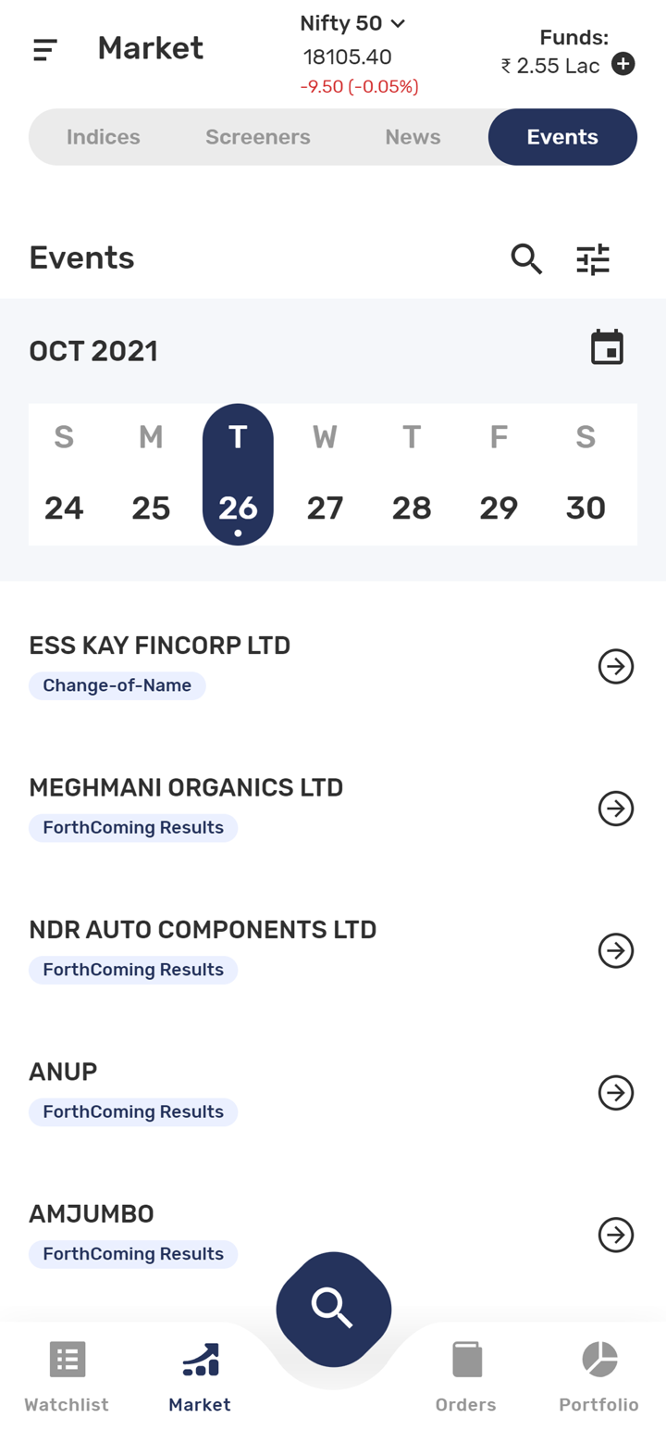The width and height of the screenshot is (666, 1443).
Task: Open the calendar date picker icon
Action: (x=608, y=348)
